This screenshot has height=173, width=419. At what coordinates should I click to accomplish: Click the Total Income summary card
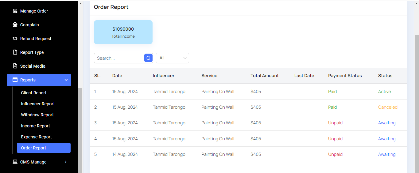(123, 32)
